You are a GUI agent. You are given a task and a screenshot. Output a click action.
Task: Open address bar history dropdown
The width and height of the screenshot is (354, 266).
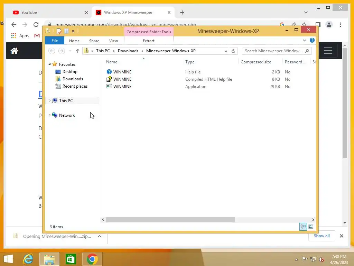(x=226, y=51)
